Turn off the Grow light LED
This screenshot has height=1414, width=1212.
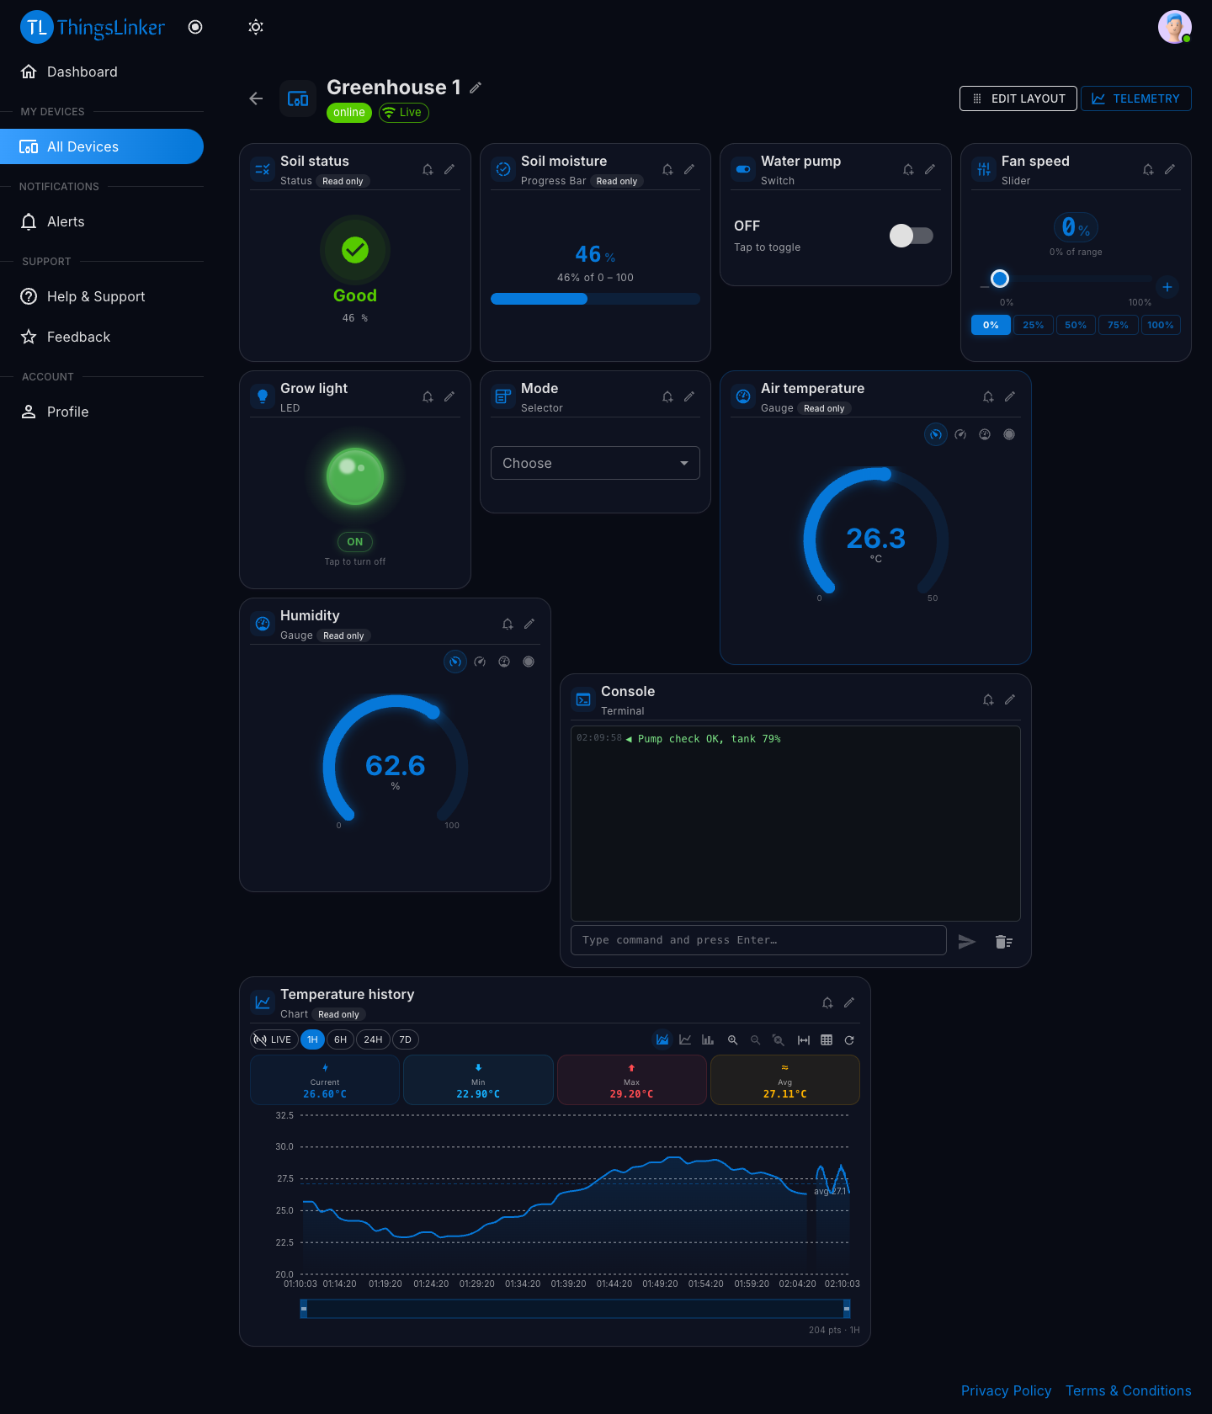pyautogui.click(x=355, y=476)
